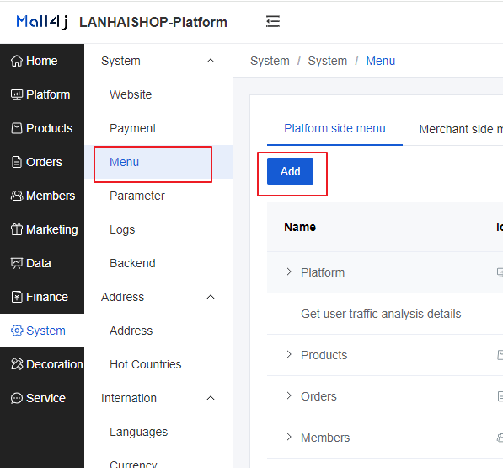Open the Finance ledger icon

click(x=17, y=297)
